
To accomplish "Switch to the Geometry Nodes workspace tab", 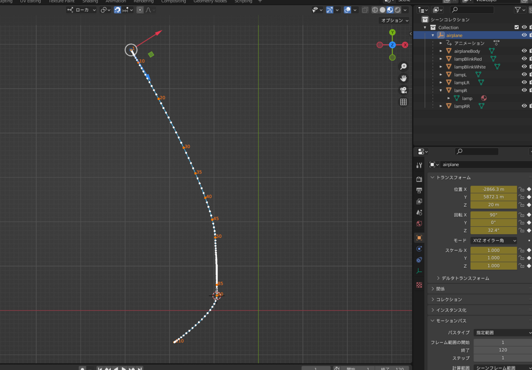I will click(x=210, y=1).
